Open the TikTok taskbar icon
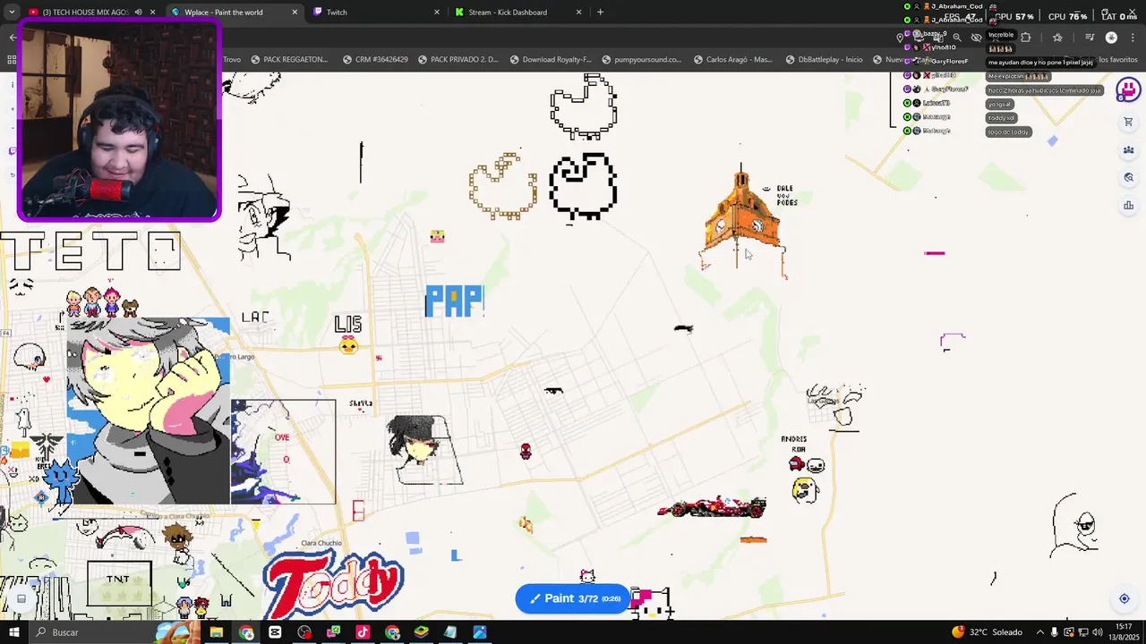Viewport: 1146px width, 644px height. click(x=363, y=632)
